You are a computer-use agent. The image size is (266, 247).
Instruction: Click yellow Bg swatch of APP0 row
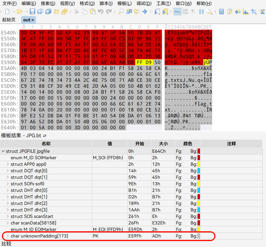[199, 164]
